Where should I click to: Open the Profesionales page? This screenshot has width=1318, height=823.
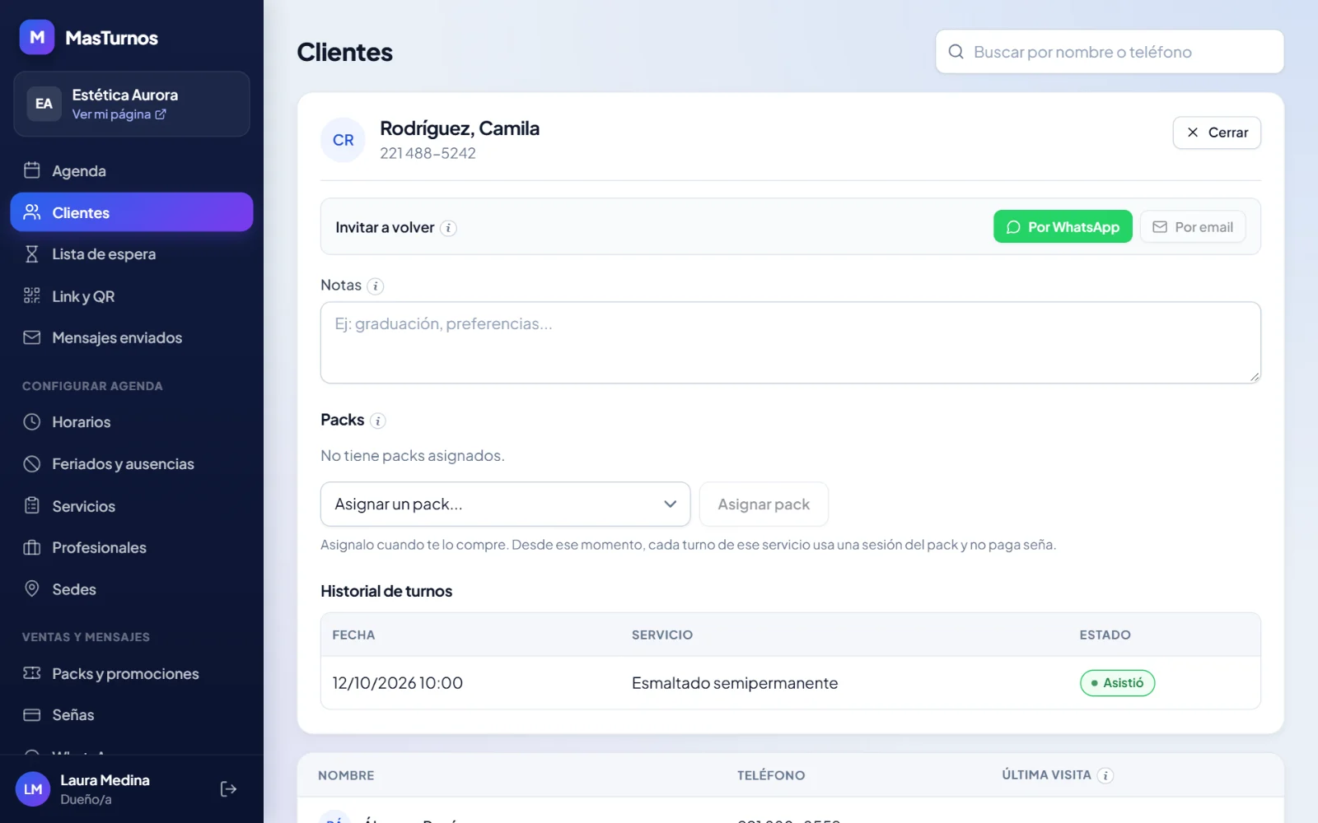132,547
